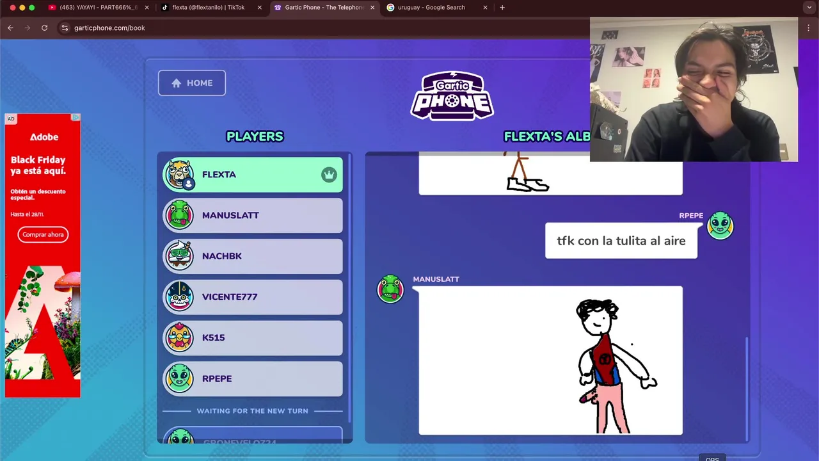This screenshot has height=461, width=819.
Task: Click RPEPE alien avatar in players list
Action: pos(179,378)
